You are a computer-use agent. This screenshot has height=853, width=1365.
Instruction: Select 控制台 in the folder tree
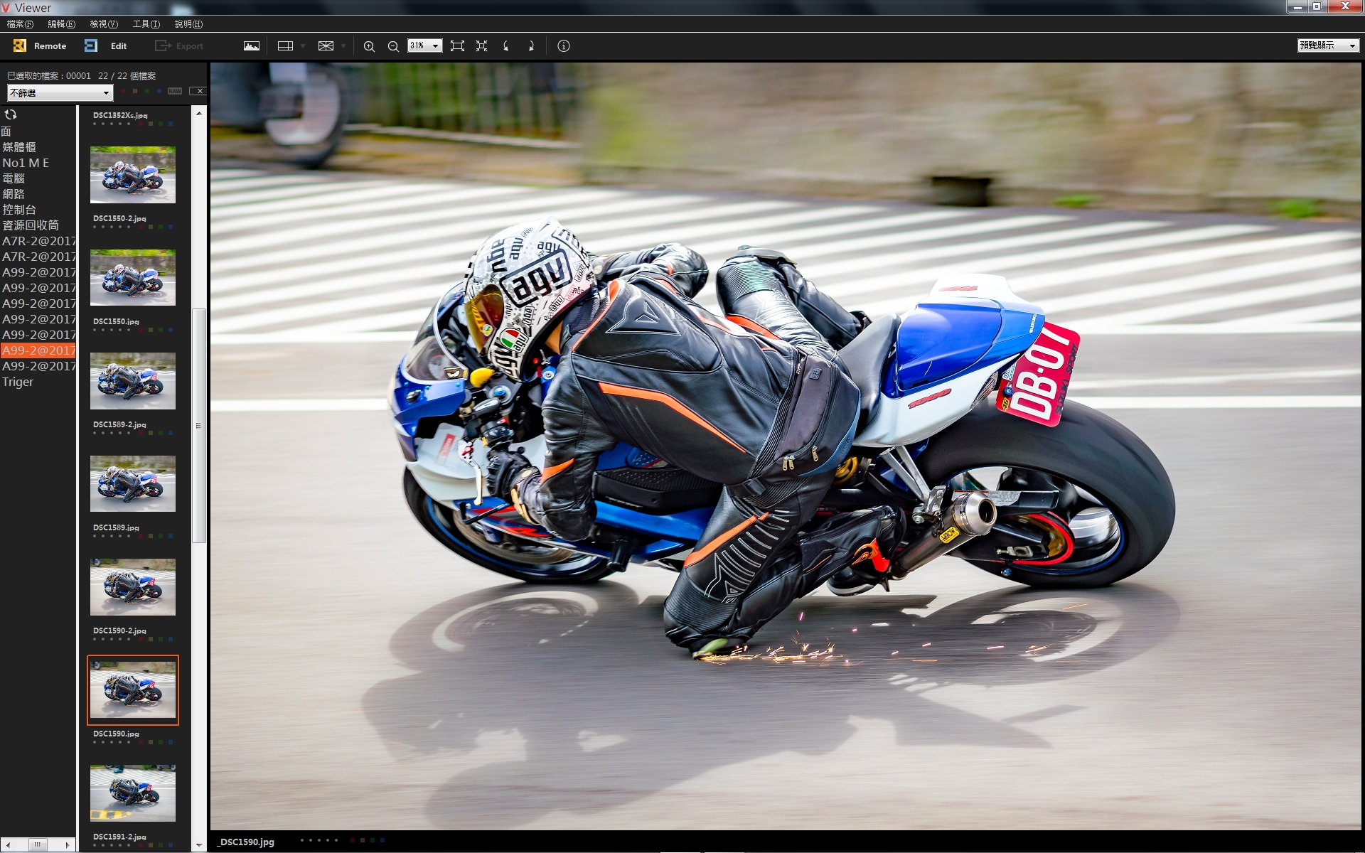(19, 210)
